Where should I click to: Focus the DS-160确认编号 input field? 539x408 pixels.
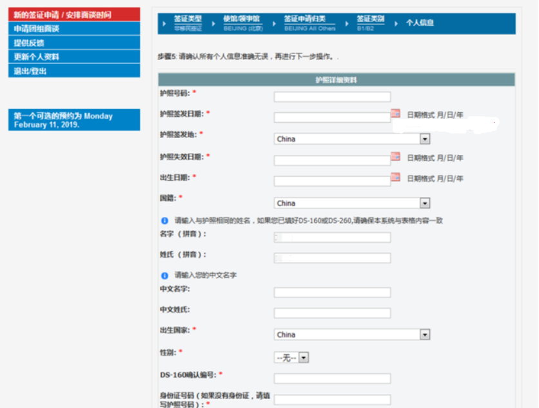[333, 378]
